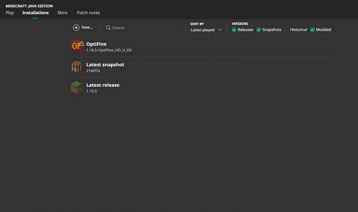Select the Latest release installation name

pyautogui.click(x=103, y=85)
